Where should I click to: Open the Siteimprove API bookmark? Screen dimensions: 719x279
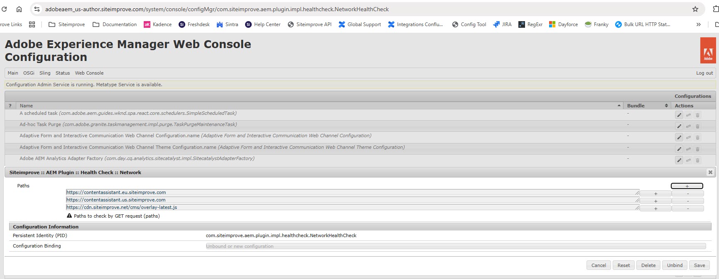coord(309,24)
